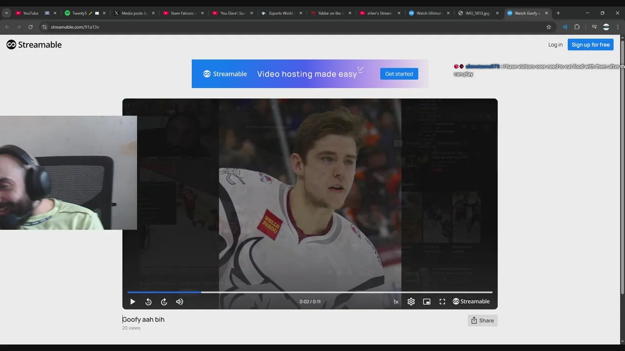Open media controls in browser toolbar
Viewport: 625px width, 351px height.
coord(594,27)
